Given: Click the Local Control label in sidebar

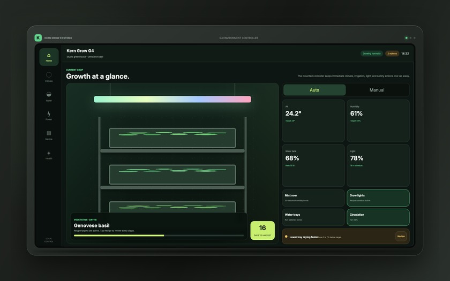Looking at the screenshot, I should (49, 240).
